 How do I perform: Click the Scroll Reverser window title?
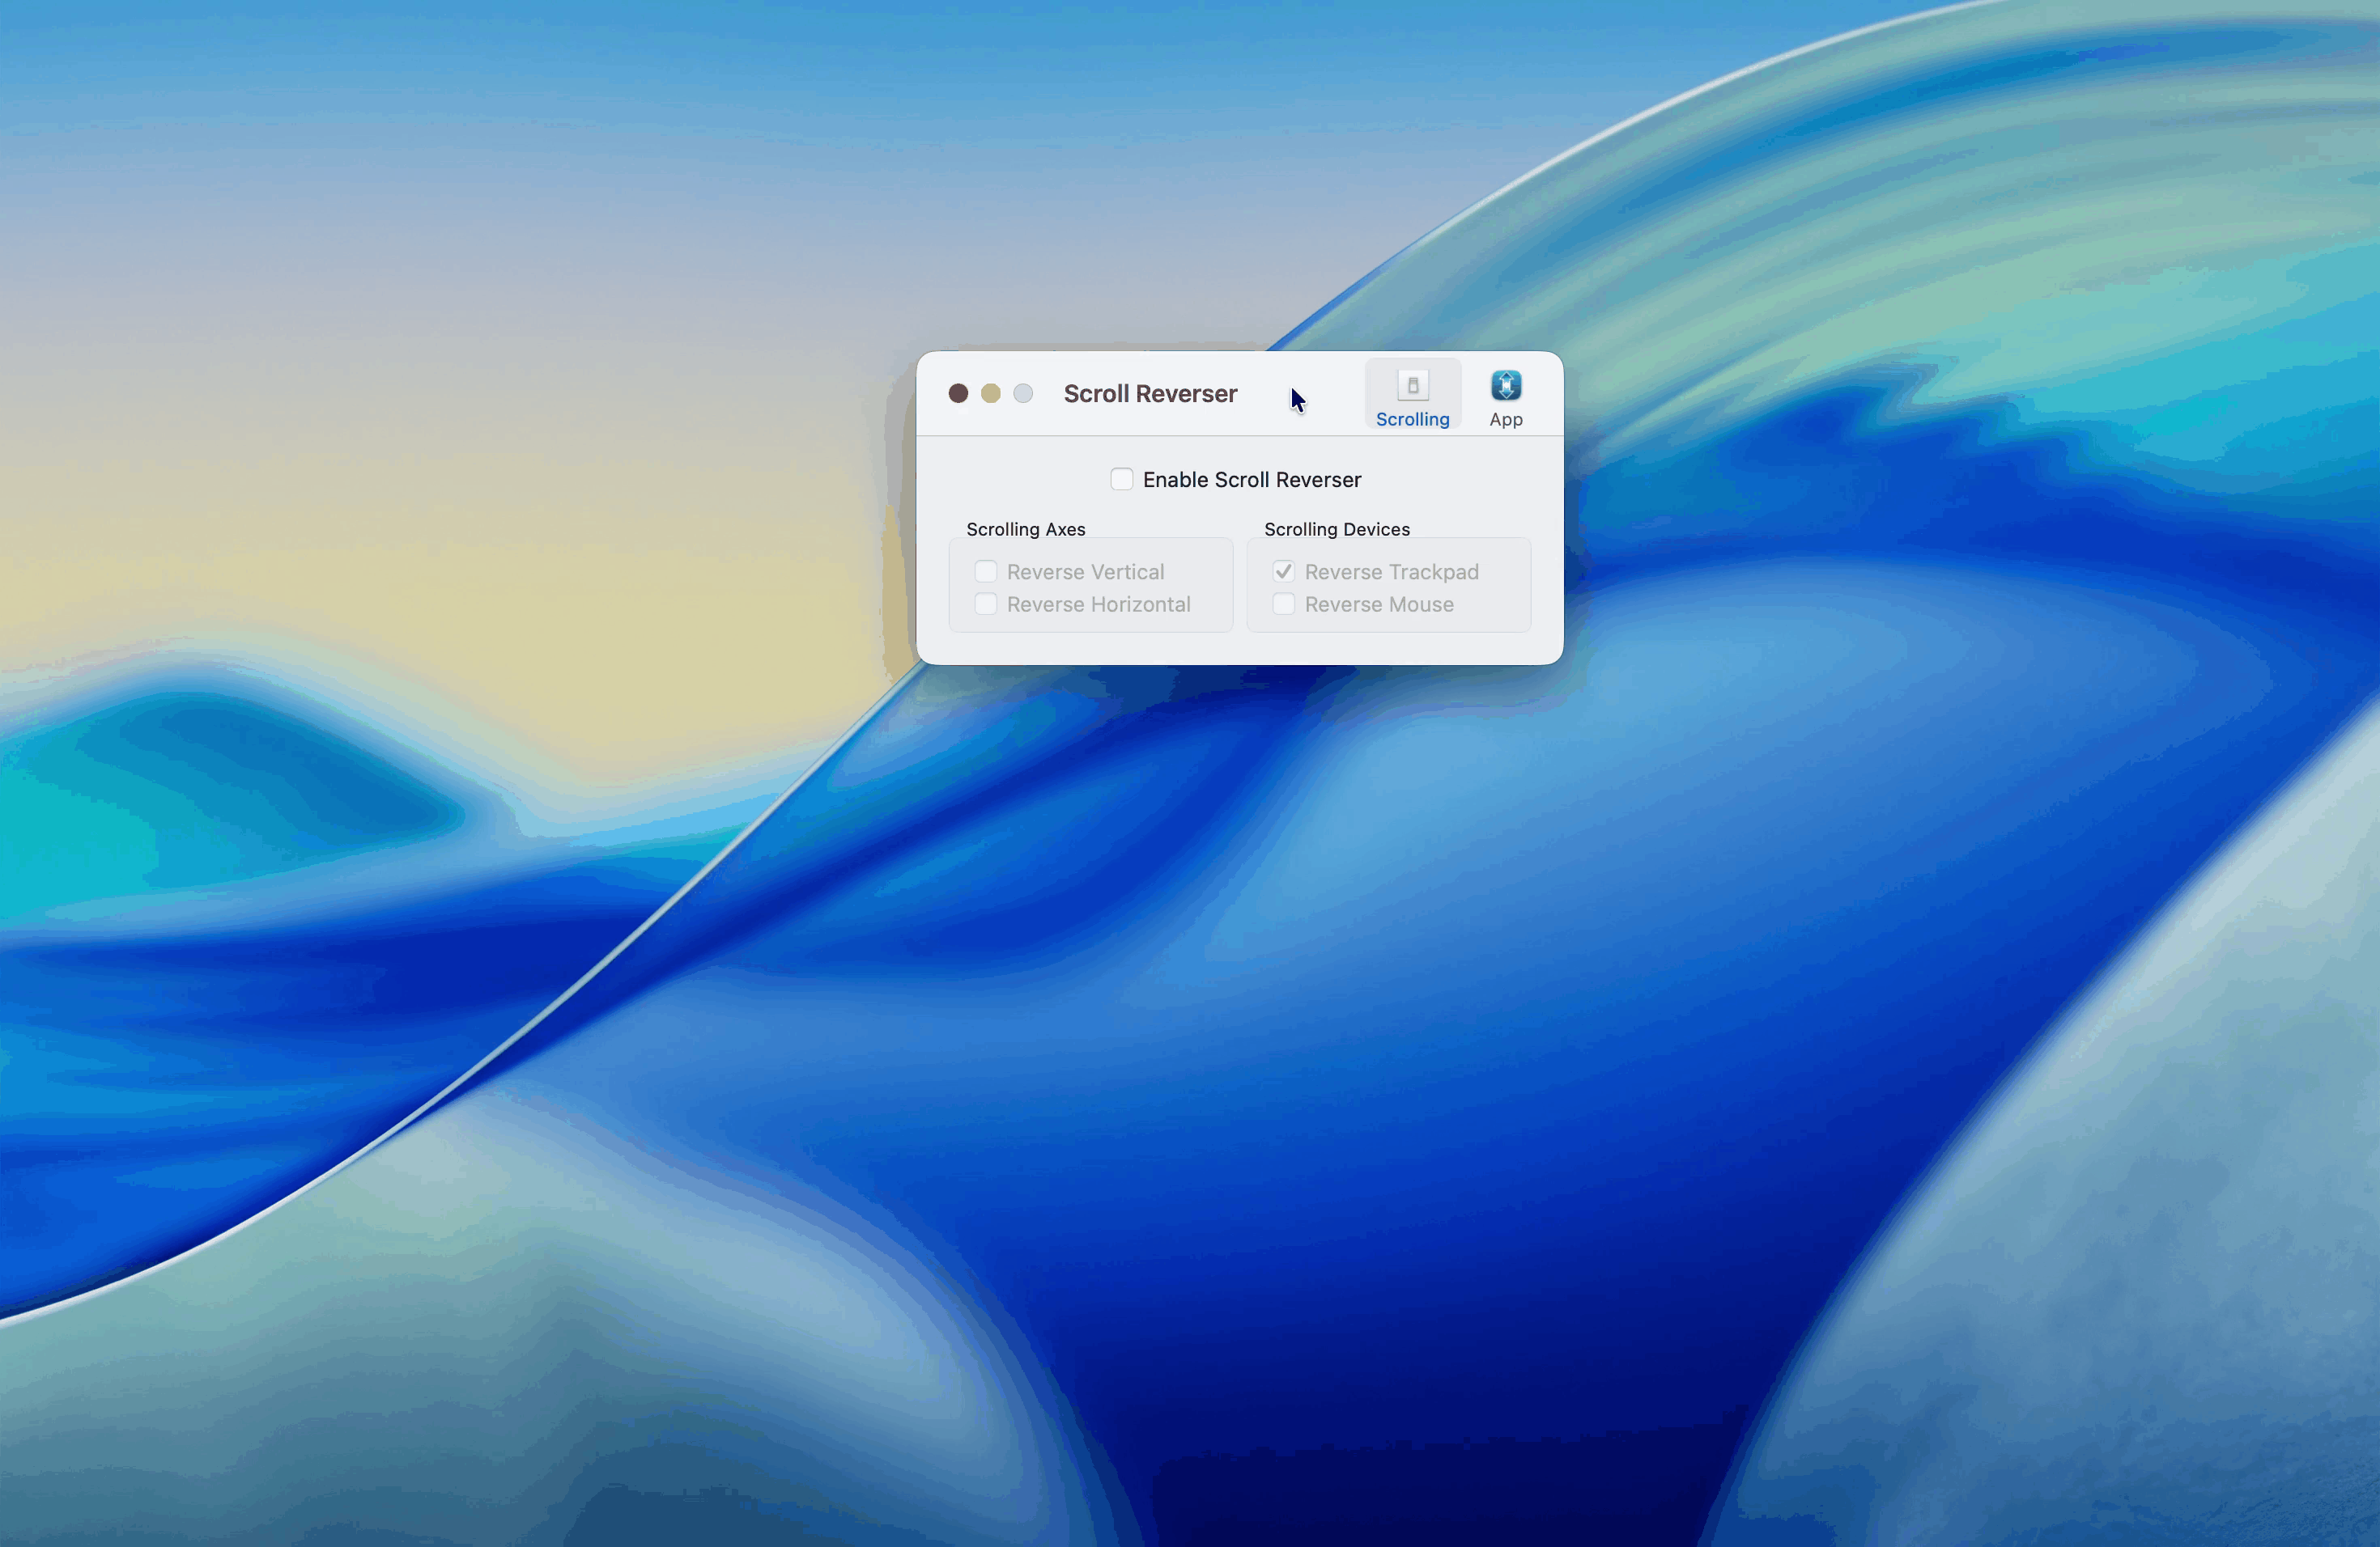click(1150, 394)
